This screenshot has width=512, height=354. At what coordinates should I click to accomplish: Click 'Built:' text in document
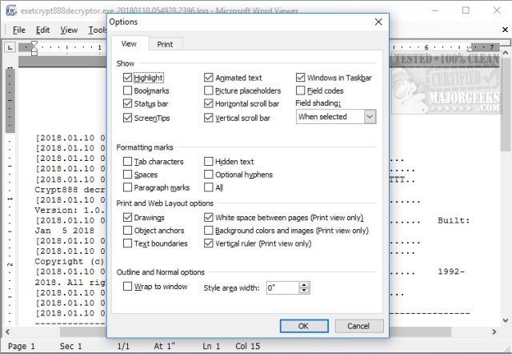tap(454, 220)
